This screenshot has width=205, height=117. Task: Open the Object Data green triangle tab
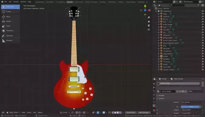154,102
